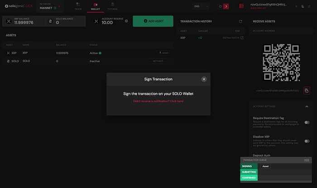Click the account reserve XRP icon
This screenshot has width=317, height=188.
[96, 21]
